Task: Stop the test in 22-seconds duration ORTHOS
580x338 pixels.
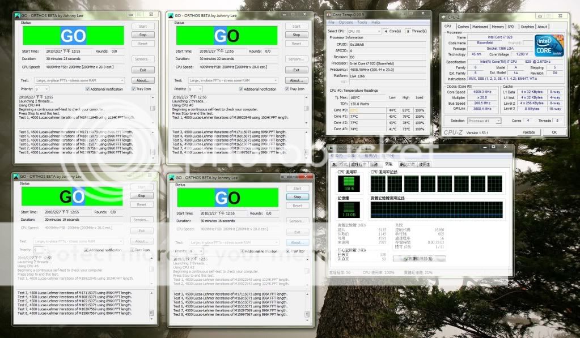Action: (x=297, y=35)
